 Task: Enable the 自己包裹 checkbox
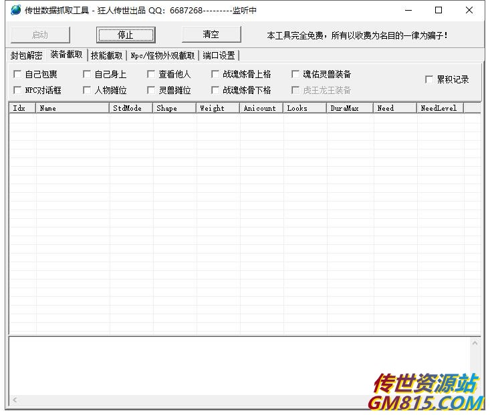click(x=17, y=74)
